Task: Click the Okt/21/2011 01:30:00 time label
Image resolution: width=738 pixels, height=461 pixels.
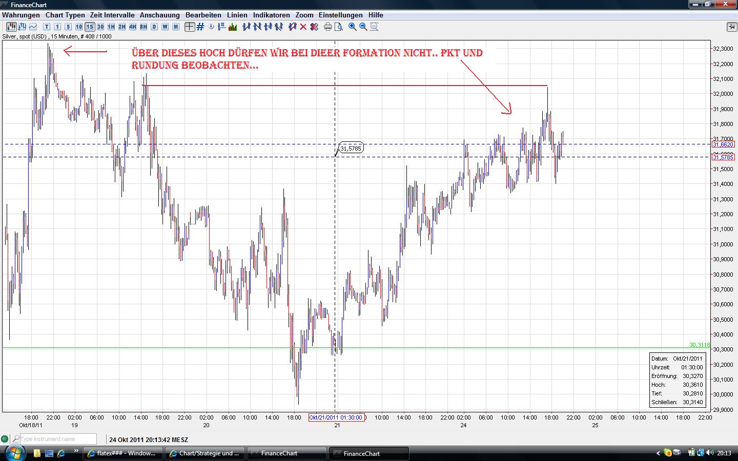Action: point(337,417)
